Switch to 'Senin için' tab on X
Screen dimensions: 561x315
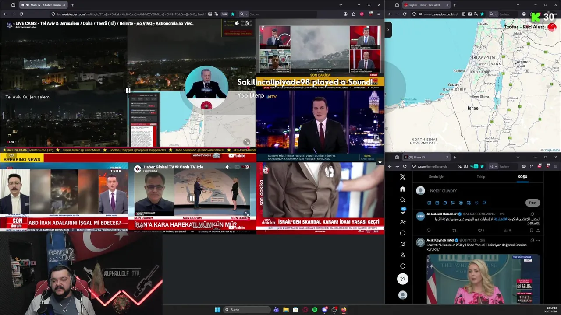point(436,177)
